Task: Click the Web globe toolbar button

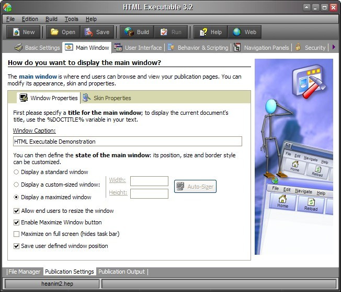Action: tap(245, 32)
